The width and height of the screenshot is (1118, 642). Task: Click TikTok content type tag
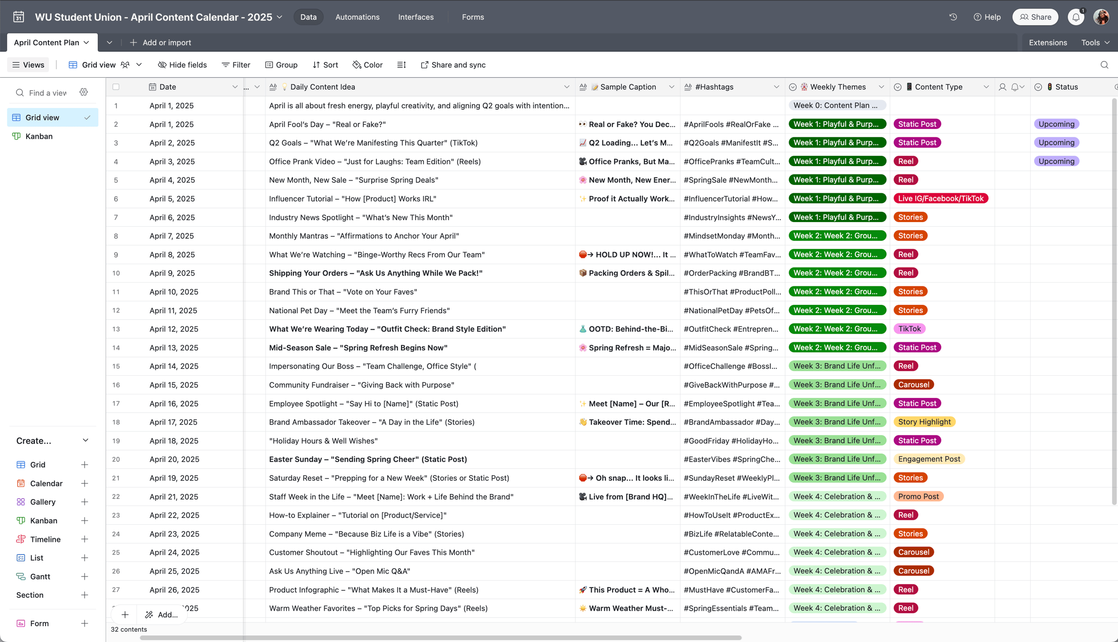click(909, 329)
